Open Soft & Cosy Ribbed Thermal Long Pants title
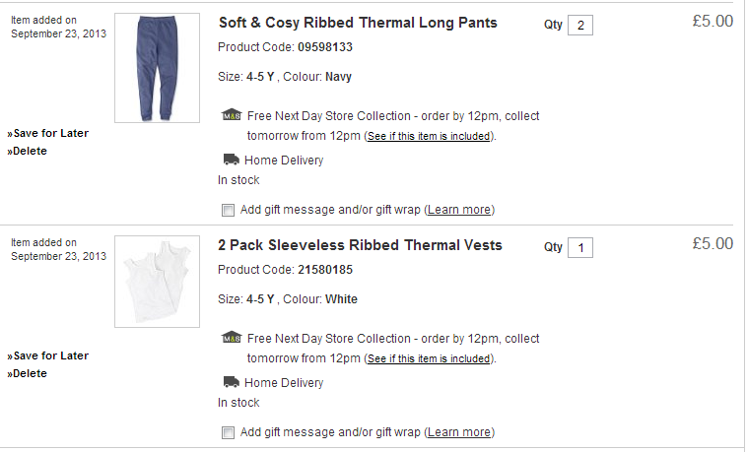Screen dimensions: 747x452 point(357,23)
